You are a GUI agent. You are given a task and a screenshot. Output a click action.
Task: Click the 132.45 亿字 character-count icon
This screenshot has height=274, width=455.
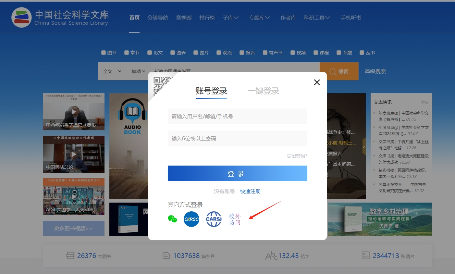coord(271,256)
